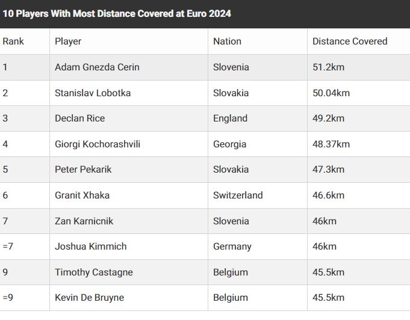Click the 51.2km distance value

(329, 67)
